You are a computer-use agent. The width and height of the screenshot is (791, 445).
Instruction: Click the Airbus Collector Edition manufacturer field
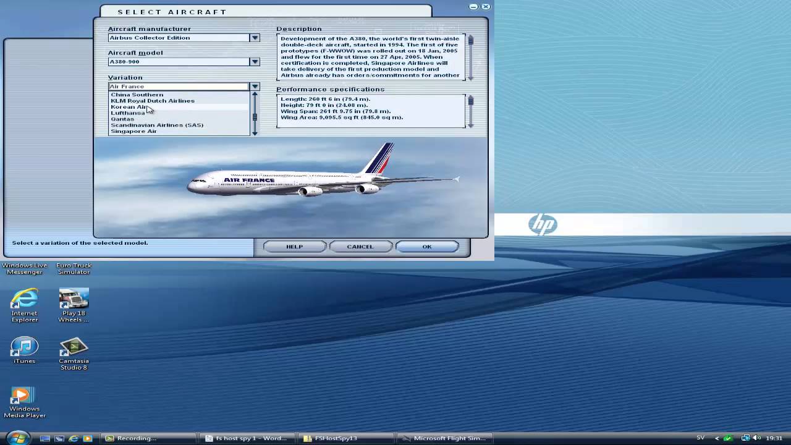point(179,38)
